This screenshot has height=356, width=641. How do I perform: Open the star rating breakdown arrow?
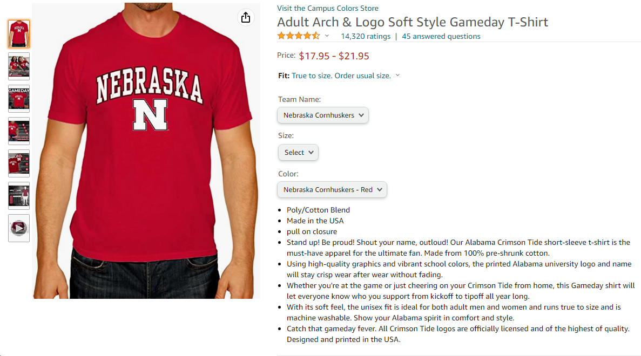[327, 36]
